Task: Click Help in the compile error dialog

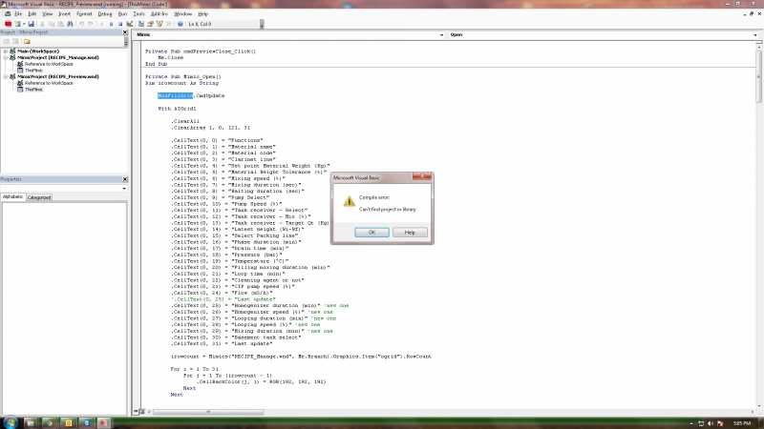Action: [x=410, y=233]
